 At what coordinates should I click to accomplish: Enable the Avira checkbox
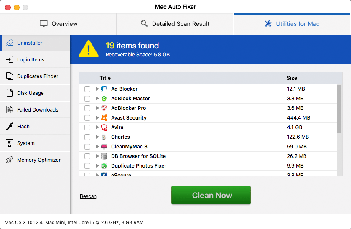click(87, 127)
